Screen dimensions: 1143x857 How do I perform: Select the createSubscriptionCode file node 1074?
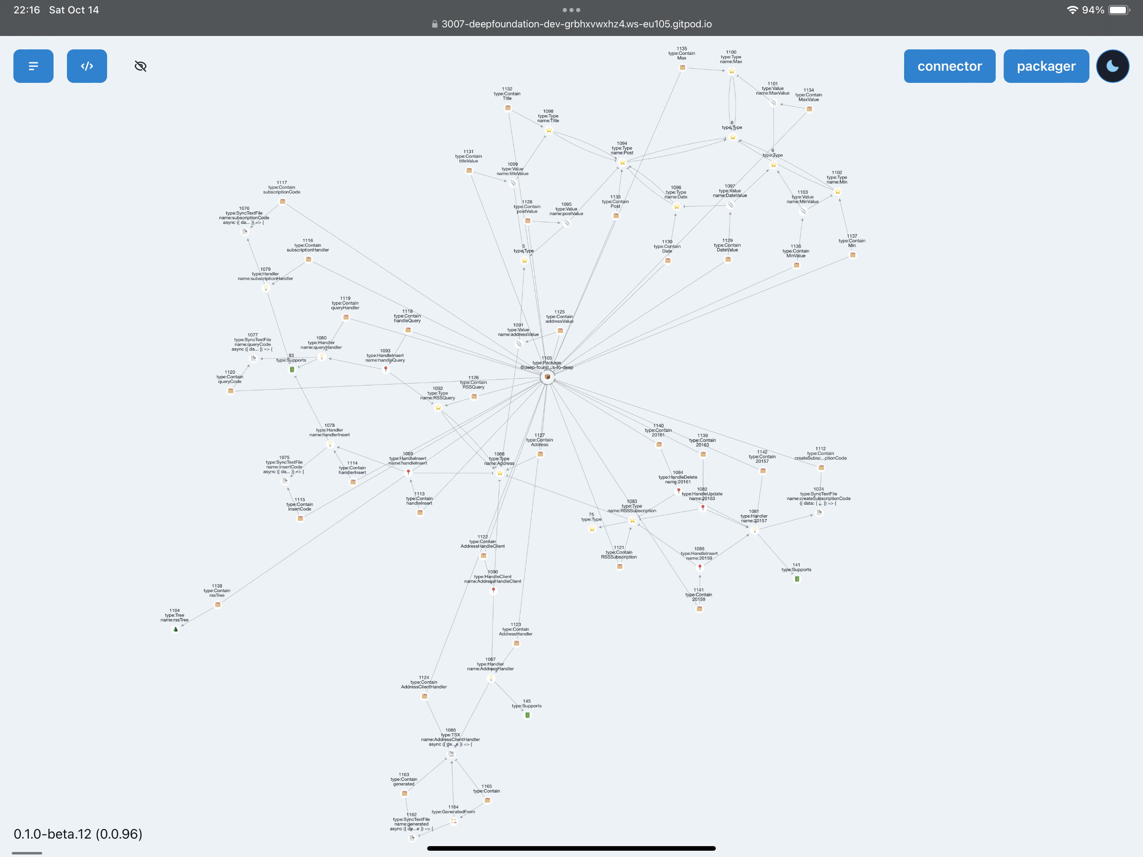819,513
